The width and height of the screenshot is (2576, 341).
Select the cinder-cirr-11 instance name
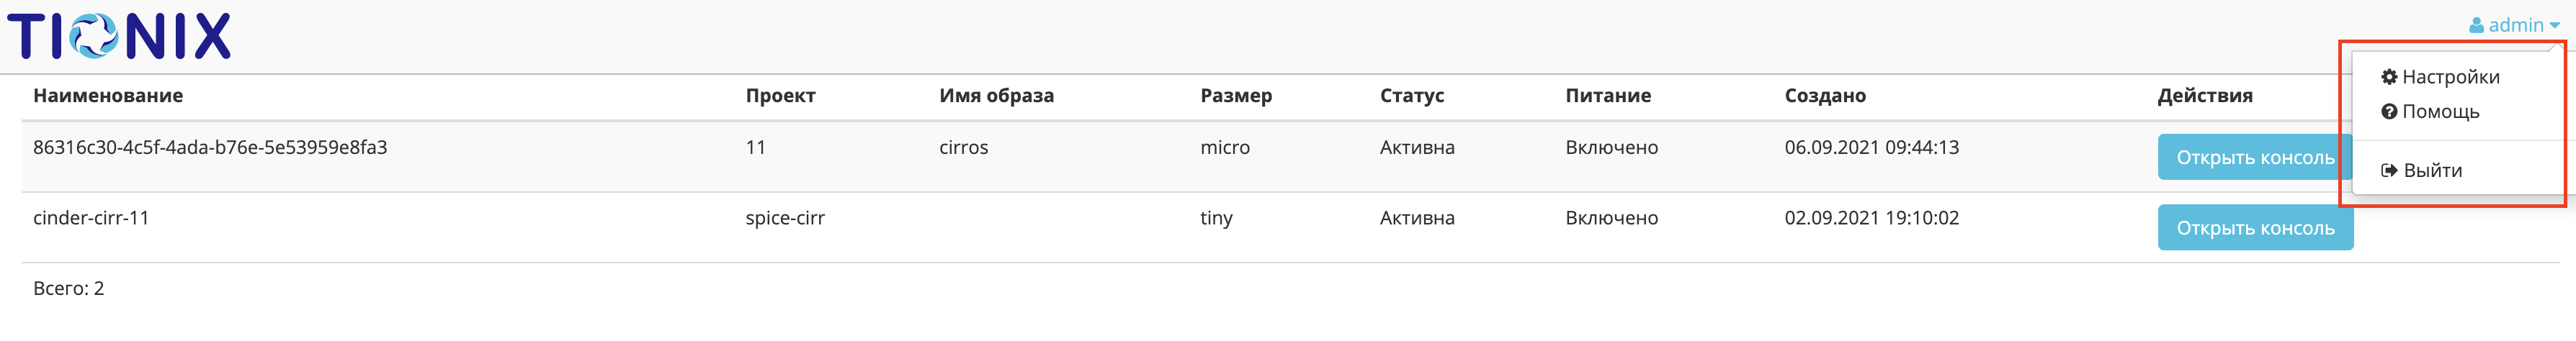[91, 218]
